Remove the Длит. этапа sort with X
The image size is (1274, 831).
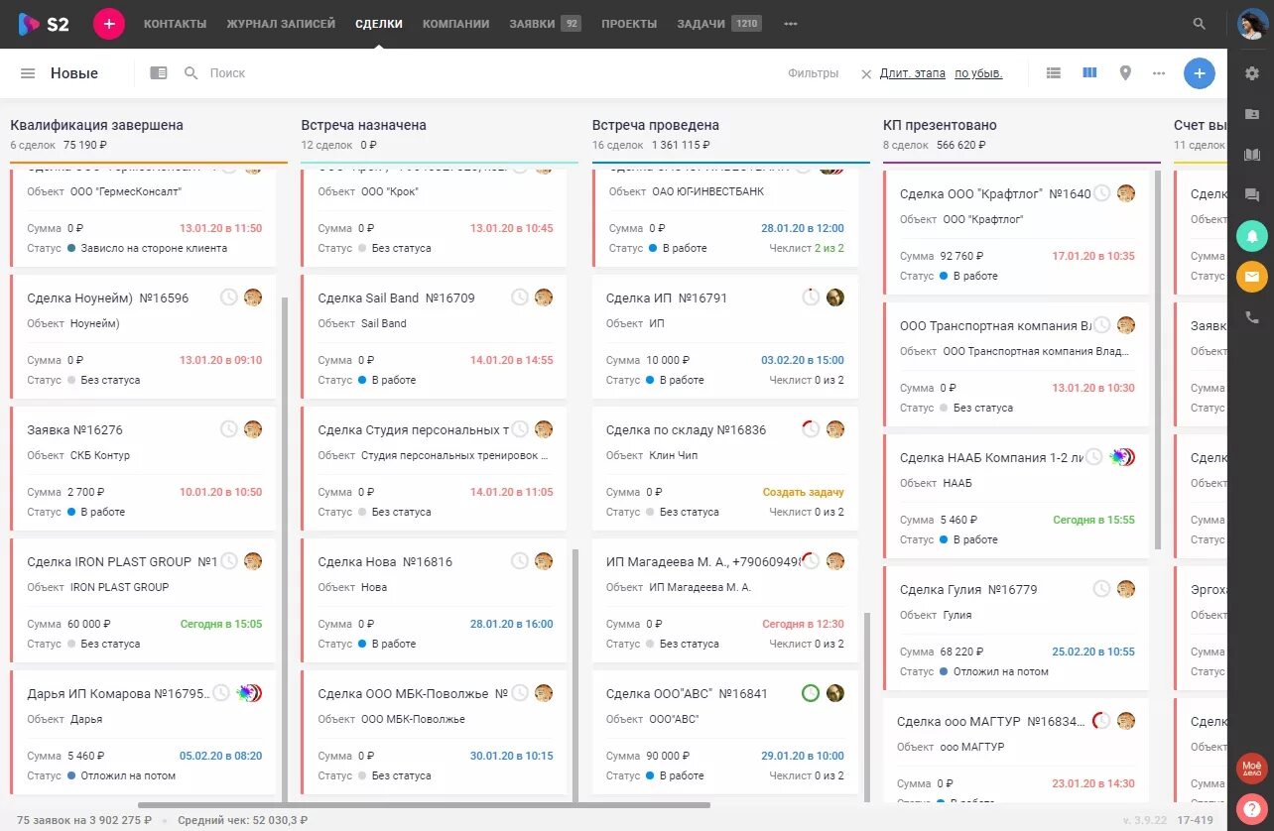[866, 73]
